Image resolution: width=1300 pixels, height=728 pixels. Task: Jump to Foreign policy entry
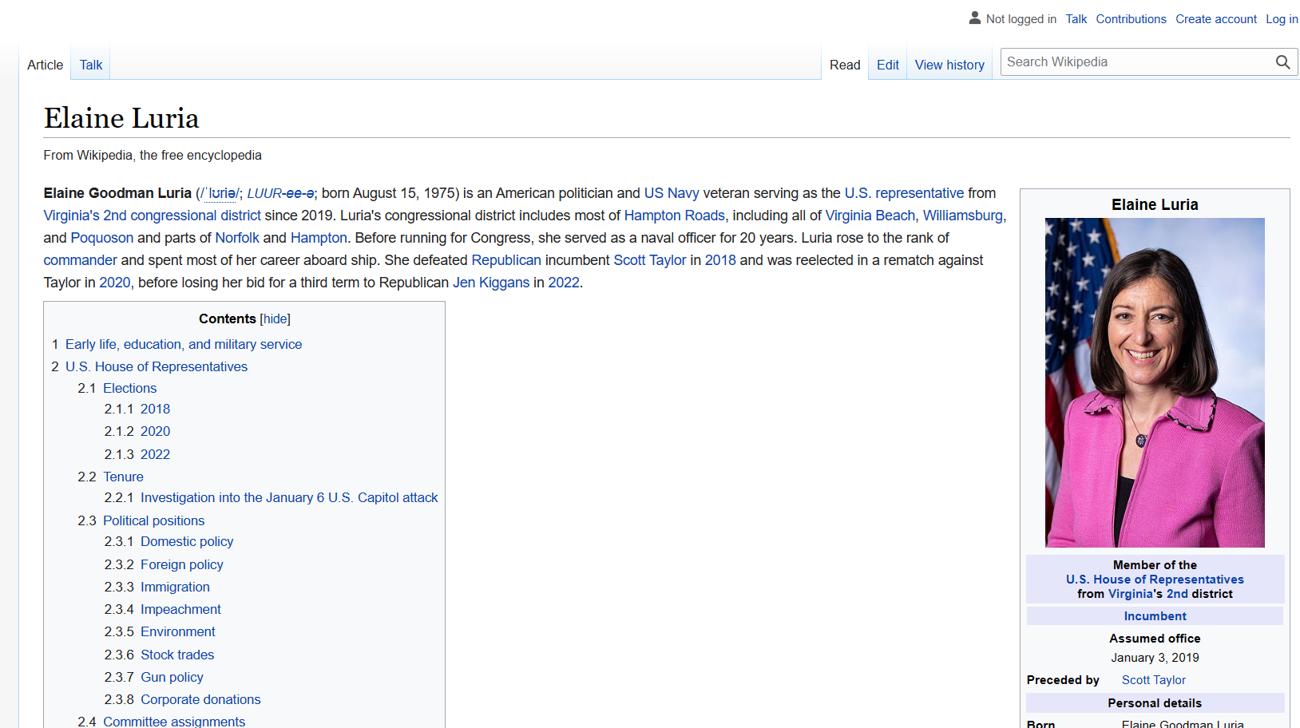coord(182,564)
